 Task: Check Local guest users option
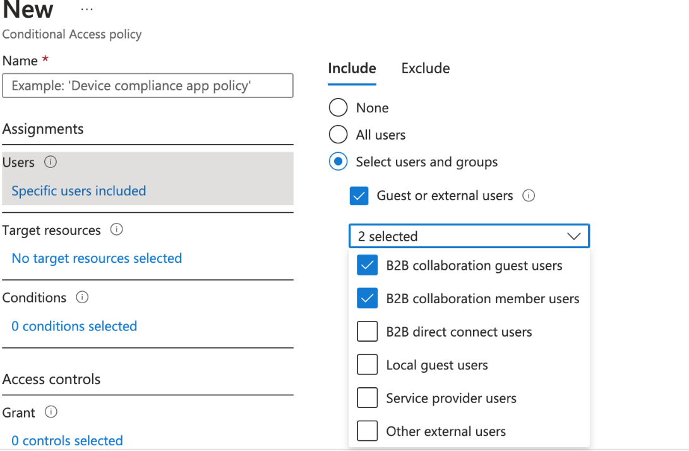[x=368, y=364]
